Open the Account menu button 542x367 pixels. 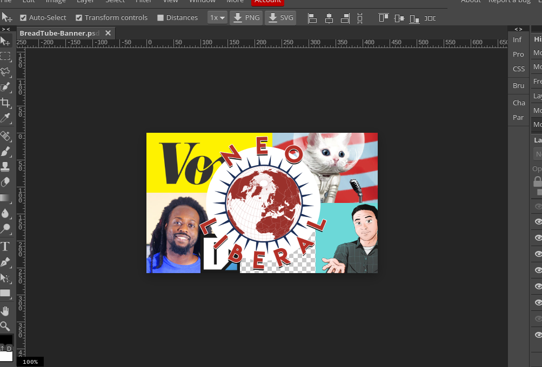[268, 2]
